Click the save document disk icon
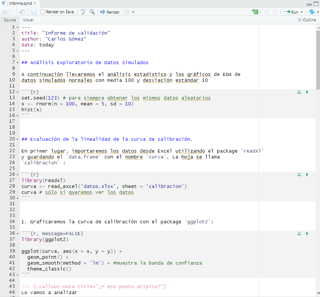The width and height of the screenshot is (320, 297). pos(34,12)
